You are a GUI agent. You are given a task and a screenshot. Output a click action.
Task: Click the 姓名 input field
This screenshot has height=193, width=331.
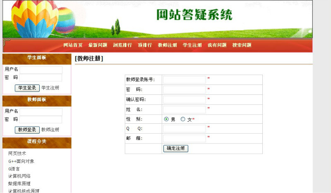[x=184, y=109]
